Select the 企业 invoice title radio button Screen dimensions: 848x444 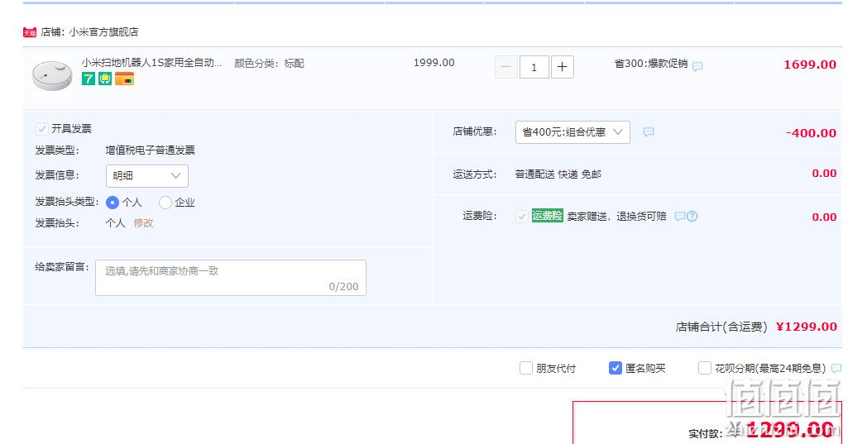tap(165, 203)
